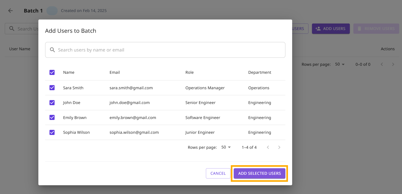Deselect Sophia Wilson's checkbox
402x194 pixels.
(x=52, y=132)
